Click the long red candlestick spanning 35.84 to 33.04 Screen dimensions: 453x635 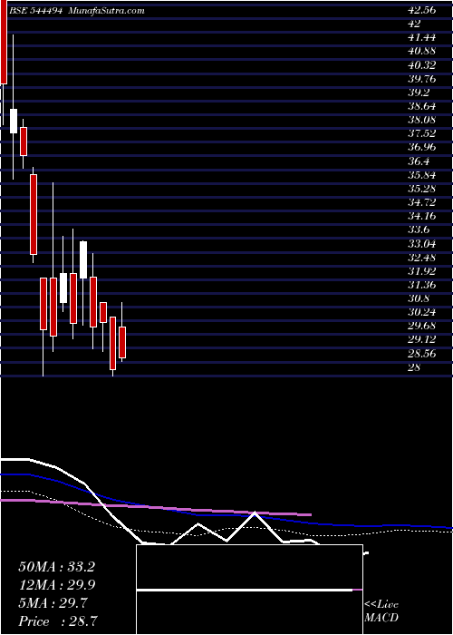click(x=34, y=215)
